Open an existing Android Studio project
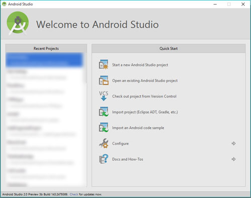The width and height of the screenshot is (251, 198). coord(145,80)
